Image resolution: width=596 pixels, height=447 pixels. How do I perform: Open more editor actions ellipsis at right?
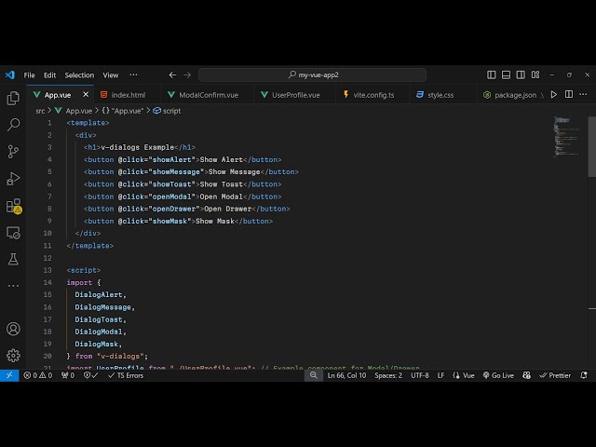(582, 94)
